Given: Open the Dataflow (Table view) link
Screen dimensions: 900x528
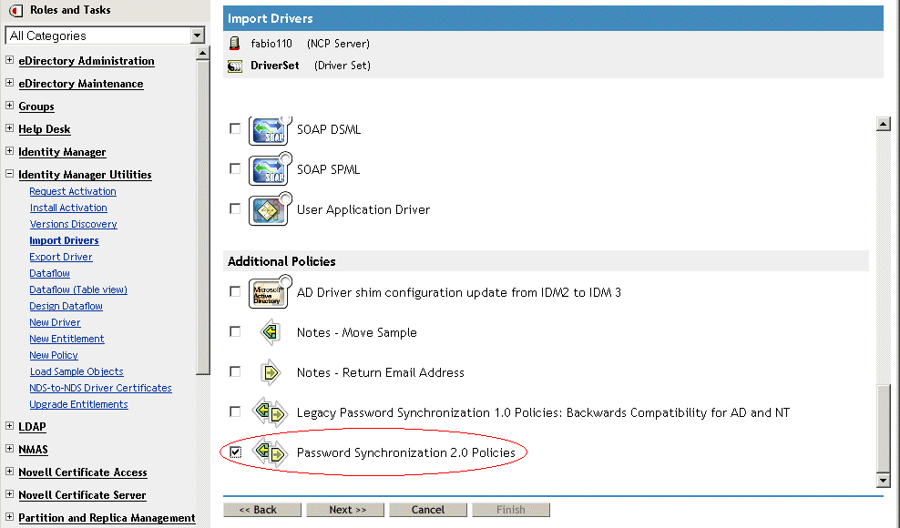Looking at the screenshot, I should tap(78, 289).
